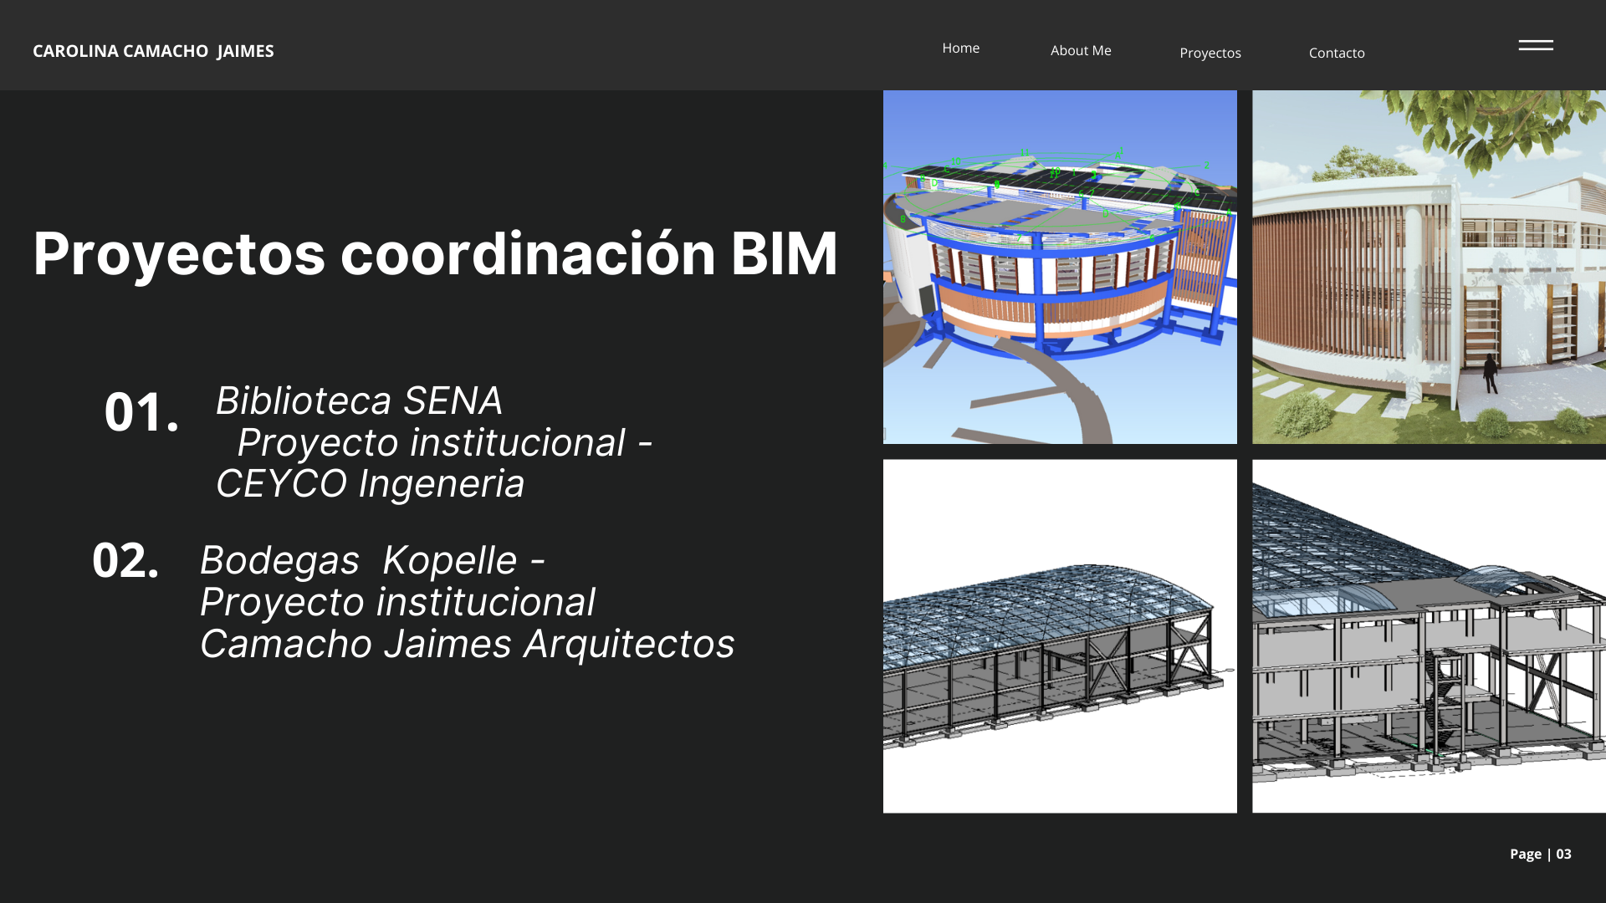Open the Contacto section
Image resolution: width=1606 pixels, height=903 pixels.
click(x=1336, y=53)
